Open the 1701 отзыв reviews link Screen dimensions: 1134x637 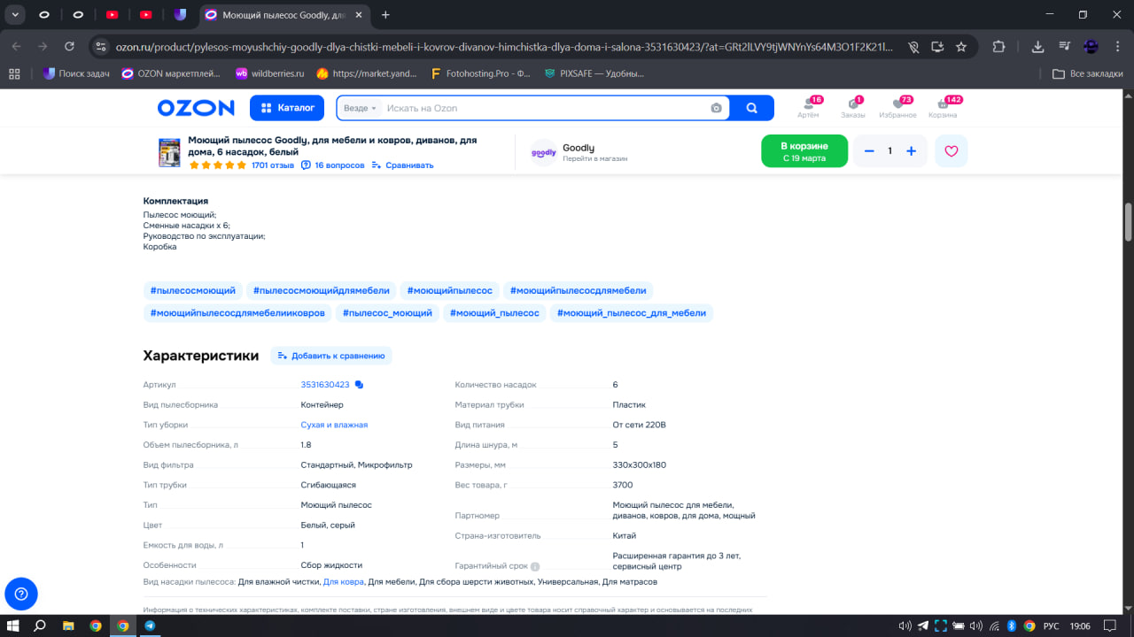[x=272, y=165]
